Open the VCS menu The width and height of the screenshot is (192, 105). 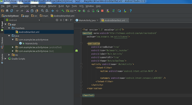[81, 6]
